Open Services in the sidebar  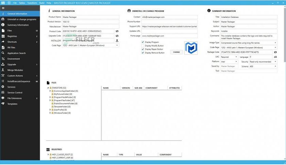(20, 87)
